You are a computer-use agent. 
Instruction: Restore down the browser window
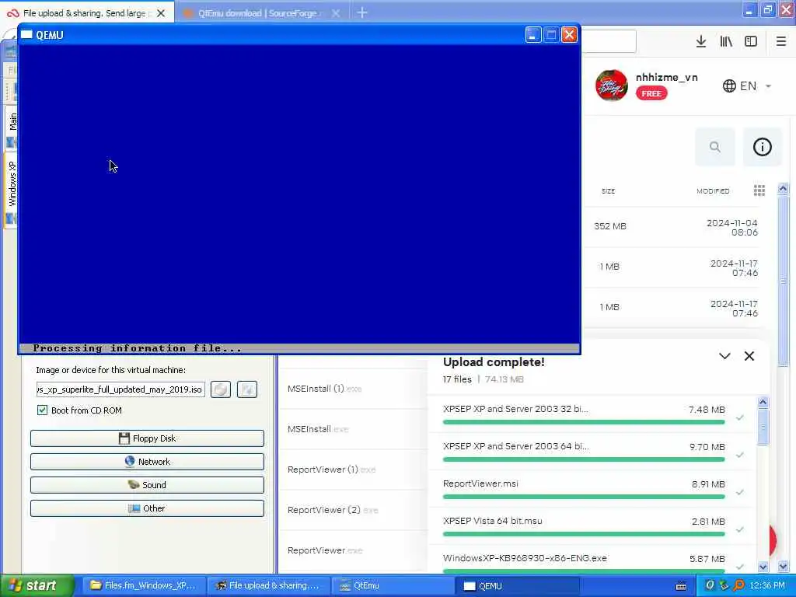pyautogui.click(x=767, y=9)
